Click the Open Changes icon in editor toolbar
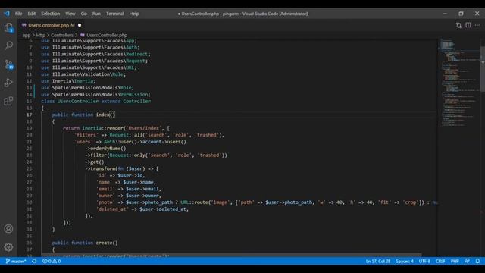 [x=458, y=25]
